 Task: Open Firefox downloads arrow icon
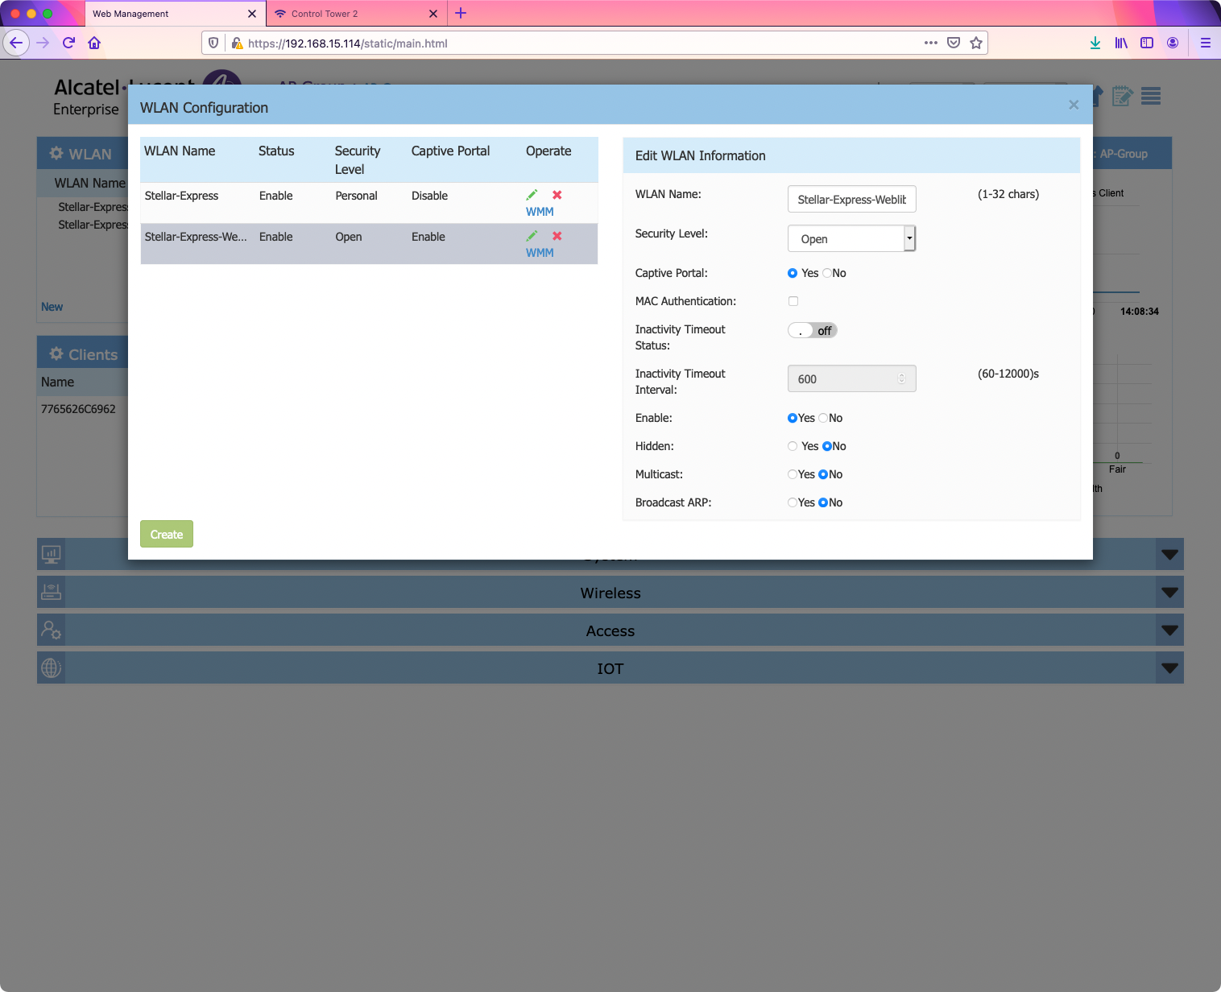(x=1095, y=43)
